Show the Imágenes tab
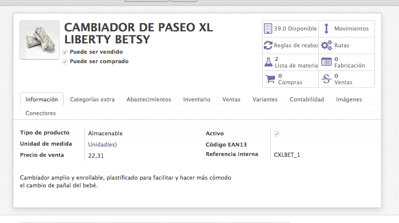Image resolution: width=399 pixels, height=223 pixels. click(349, 100)
